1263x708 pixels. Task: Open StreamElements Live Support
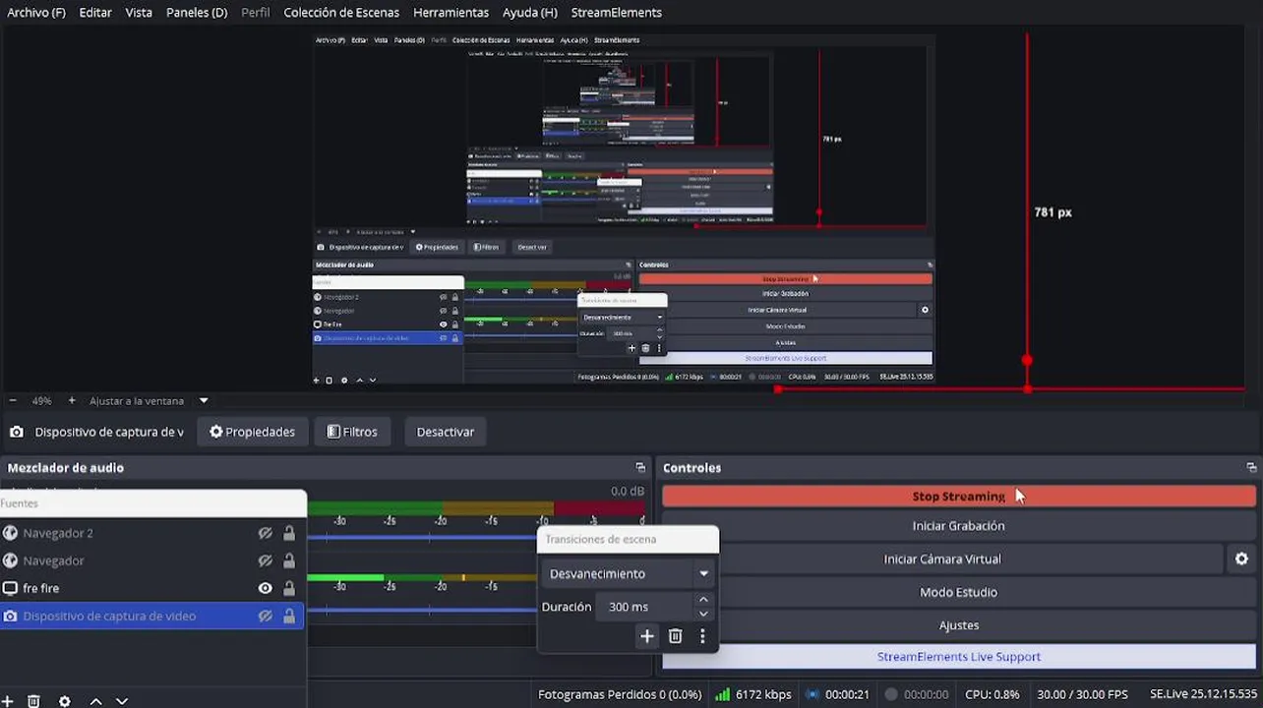pyautogui.click(x=959, y=657)
